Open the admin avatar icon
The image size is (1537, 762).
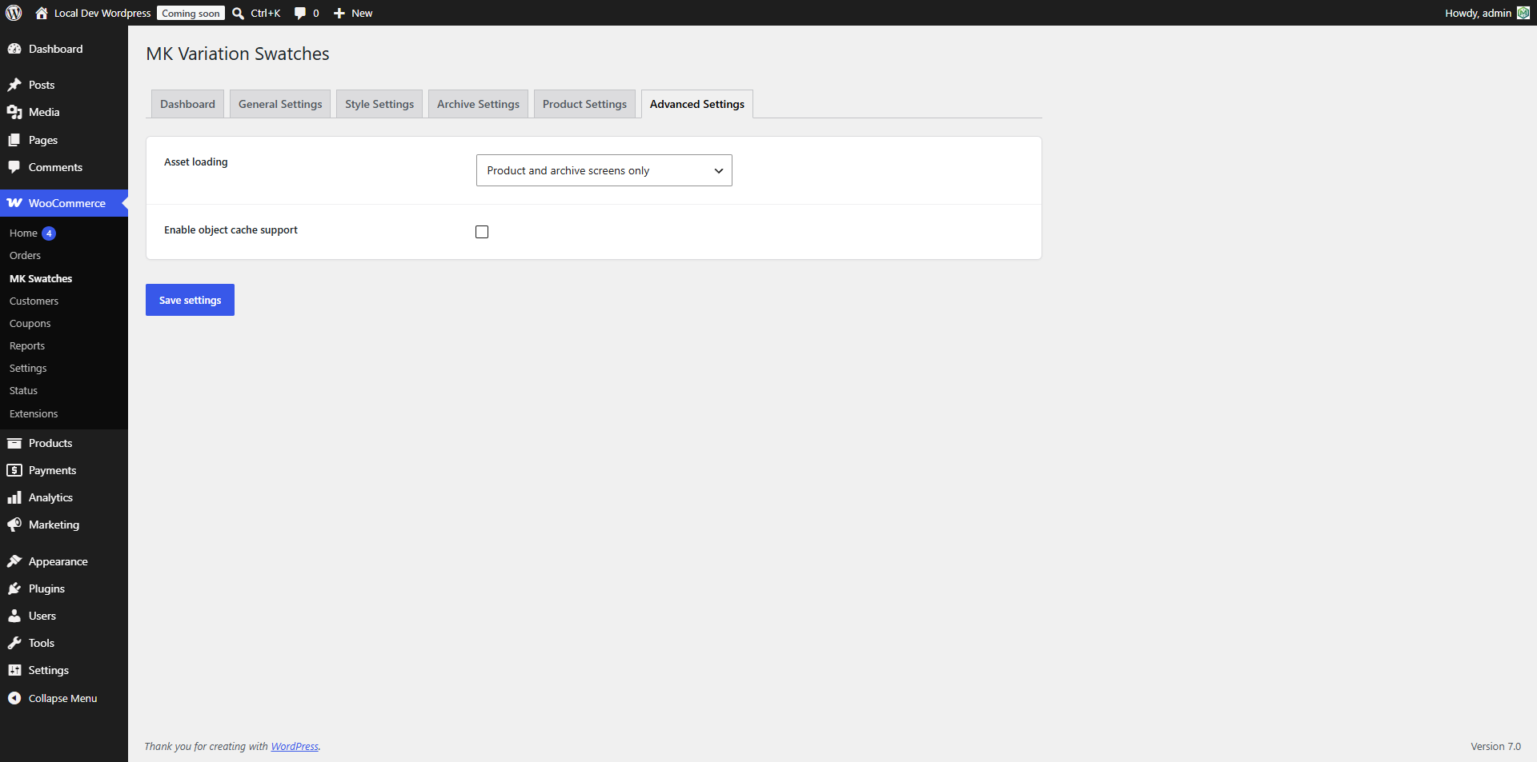(1523, 13)
